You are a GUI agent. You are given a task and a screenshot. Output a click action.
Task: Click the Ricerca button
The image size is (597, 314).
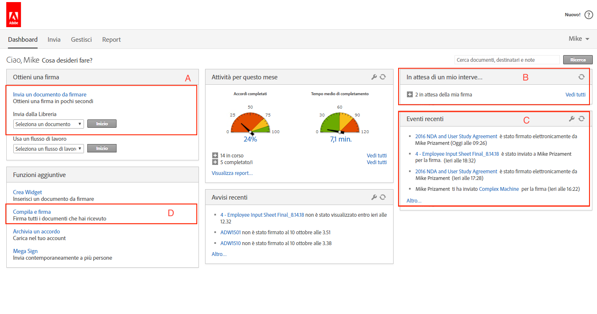point(578,60)
